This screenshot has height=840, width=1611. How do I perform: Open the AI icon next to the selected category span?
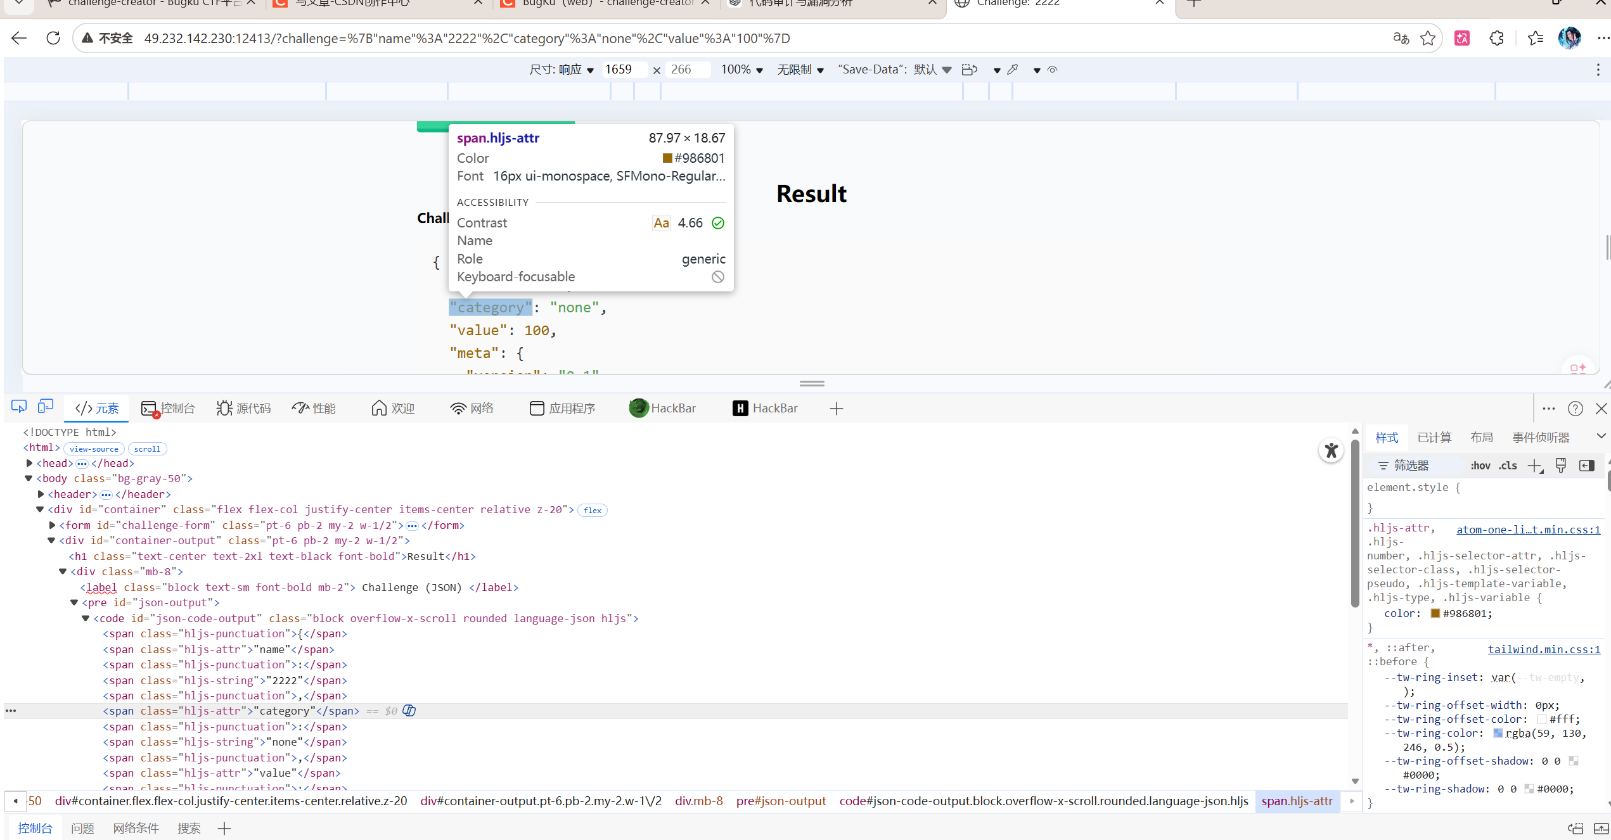pos(409,711)
